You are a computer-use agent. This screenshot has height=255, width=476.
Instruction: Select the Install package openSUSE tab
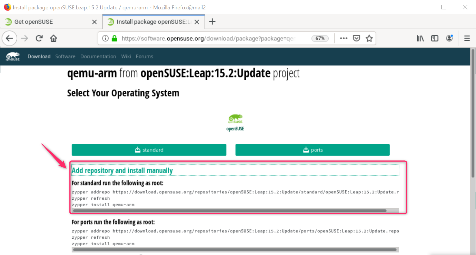pyautogui.click(x=154, y=22)
